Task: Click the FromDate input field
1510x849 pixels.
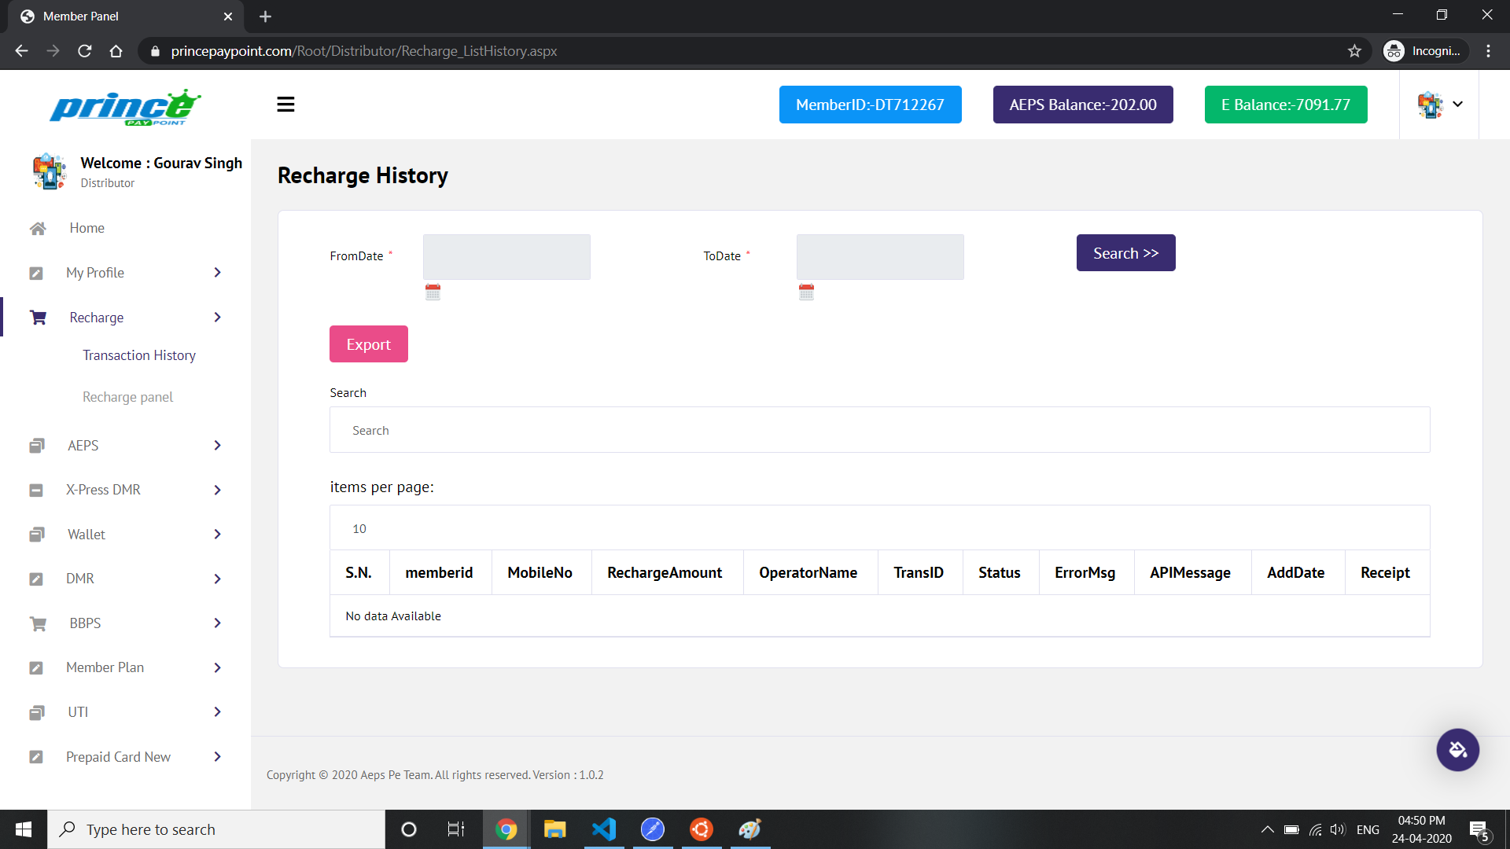Action: point(506,257)
